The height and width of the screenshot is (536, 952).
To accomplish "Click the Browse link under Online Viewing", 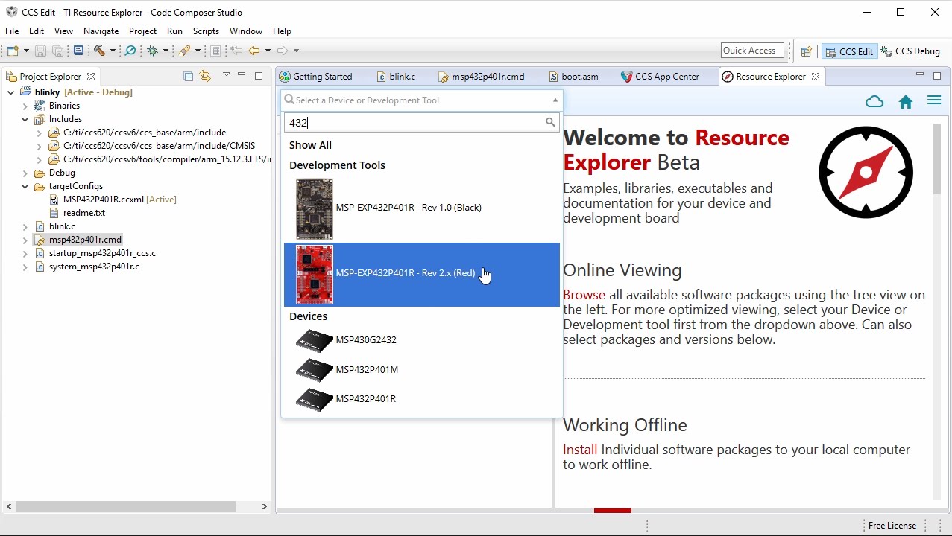I will pos(584,295).
